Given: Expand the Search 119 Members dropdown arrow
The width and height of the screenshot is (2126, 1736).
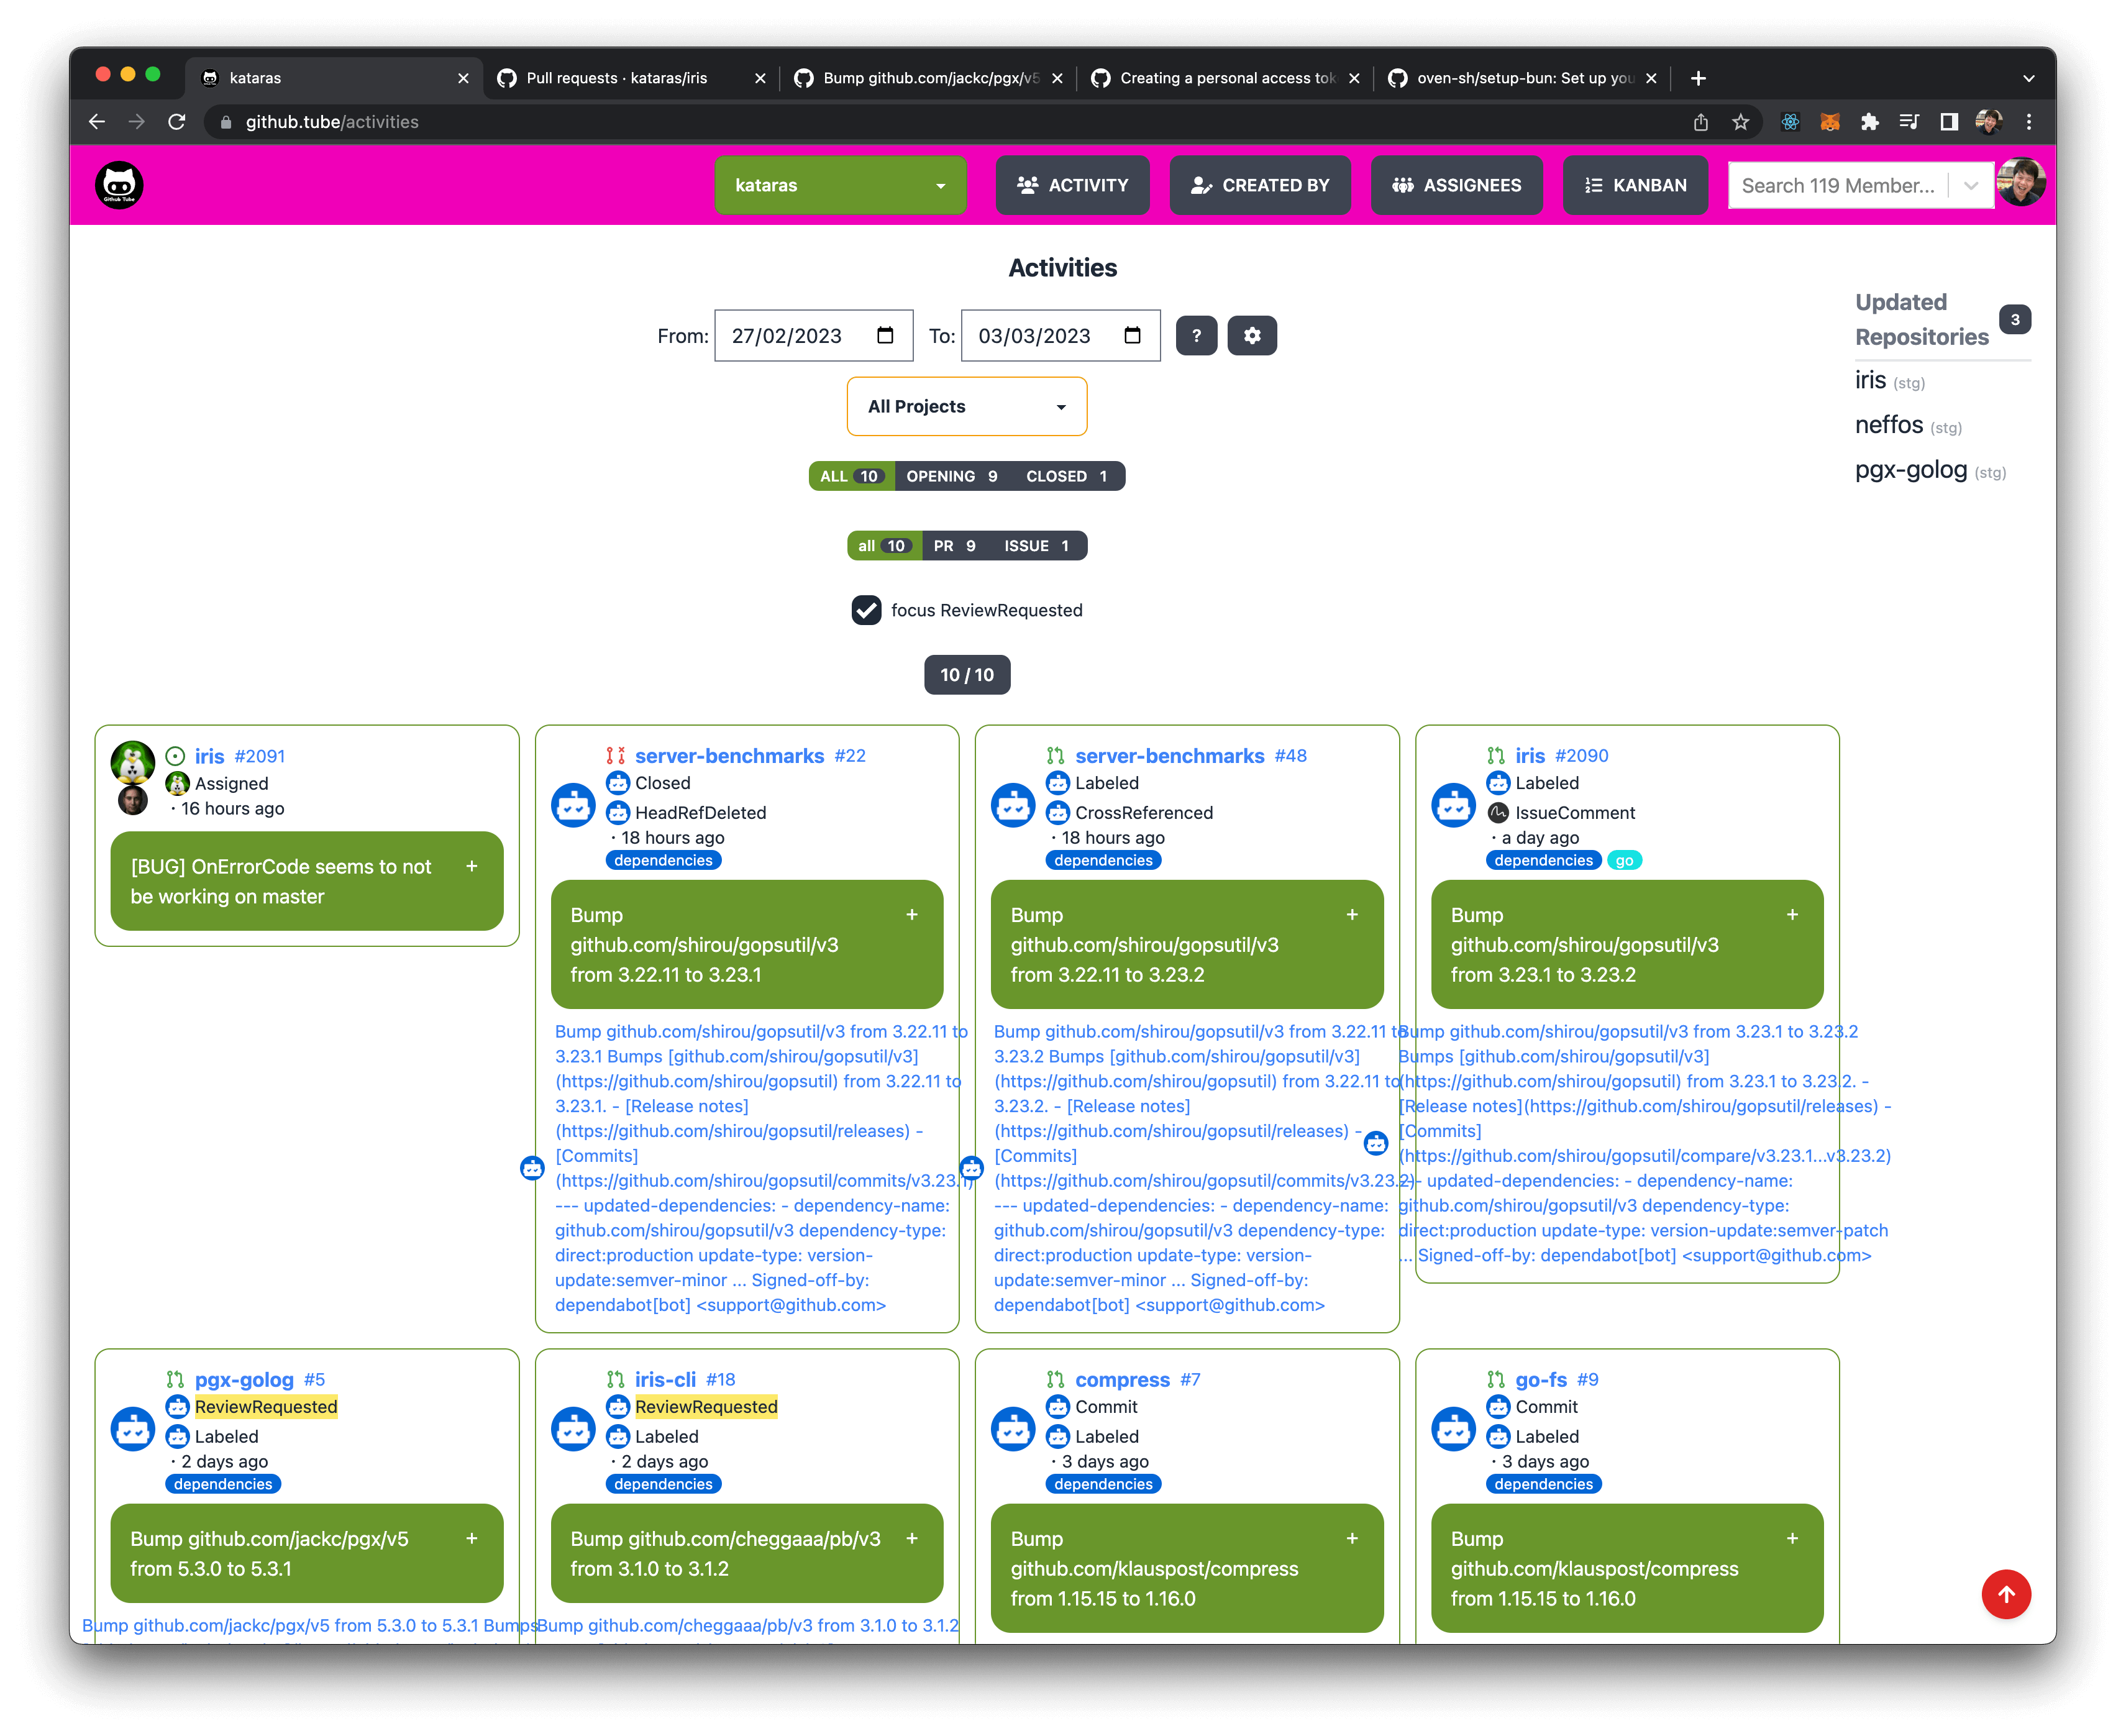Looking at the screenshot, I should point(1971,185).
